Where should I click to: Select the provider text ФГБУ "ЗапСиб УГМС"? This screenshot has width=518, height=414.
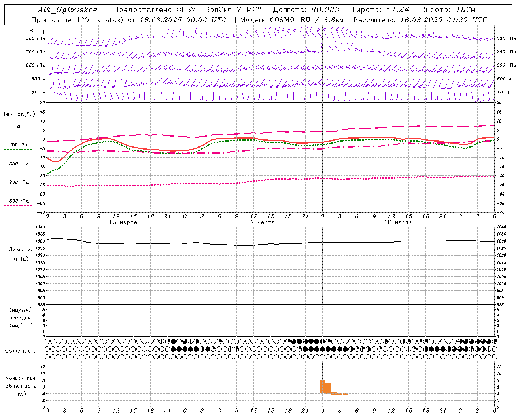tap(220, 10)
